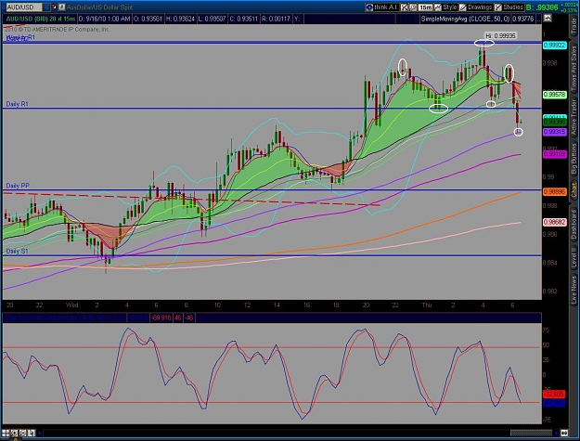Screen dimensions: 580x441
Task: Click the Daily R1 pivot level label
Action: click(x=17, y=104)
